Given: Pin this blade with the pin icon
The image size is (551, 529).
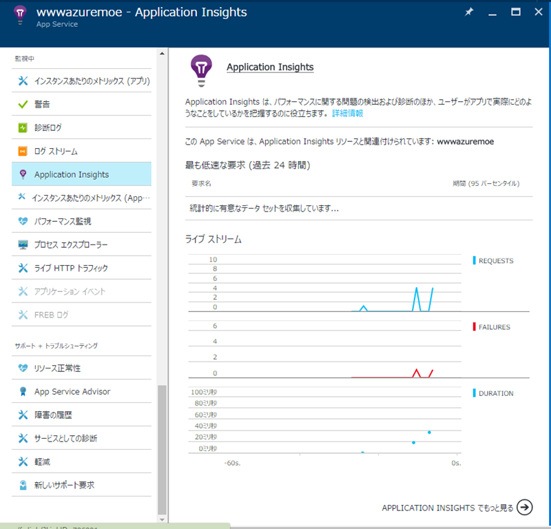Looking at the screenshot, I should point(469,12).
